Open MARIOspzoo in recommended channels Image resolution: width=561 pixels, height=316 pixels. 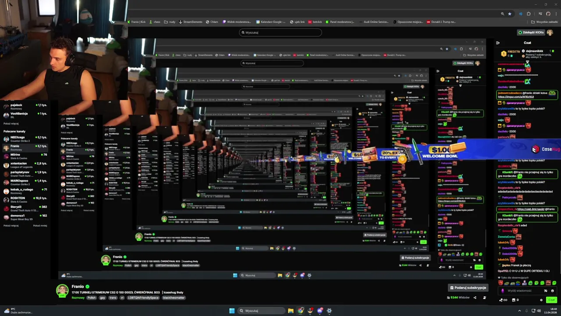26,182
